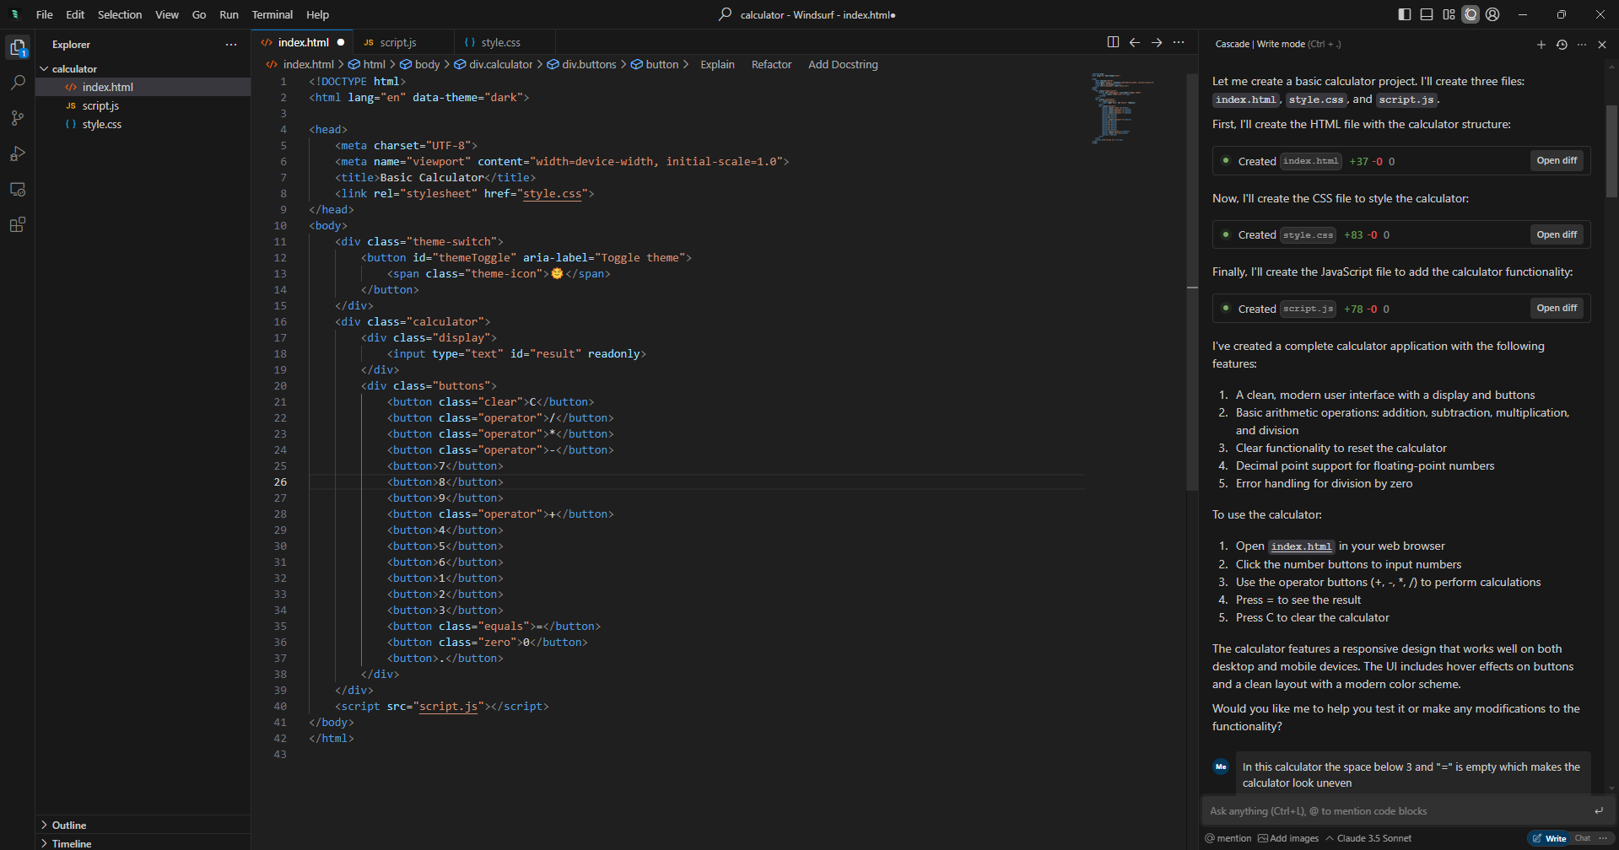
Task: Switch to the script.js editor tab
Action: tap(397, 42)
